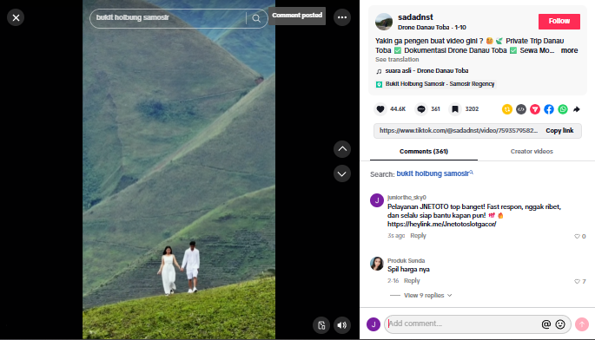
Task: Share to WhatsApp icon
Action: (x=563, y=109)
